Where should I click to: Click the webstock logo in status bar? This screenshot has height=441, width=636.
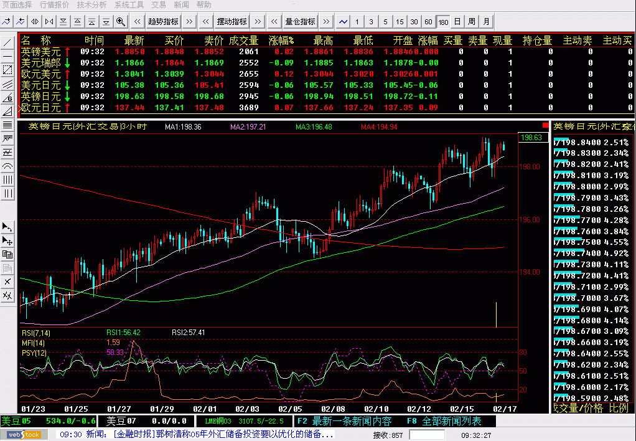pos(24,435)
